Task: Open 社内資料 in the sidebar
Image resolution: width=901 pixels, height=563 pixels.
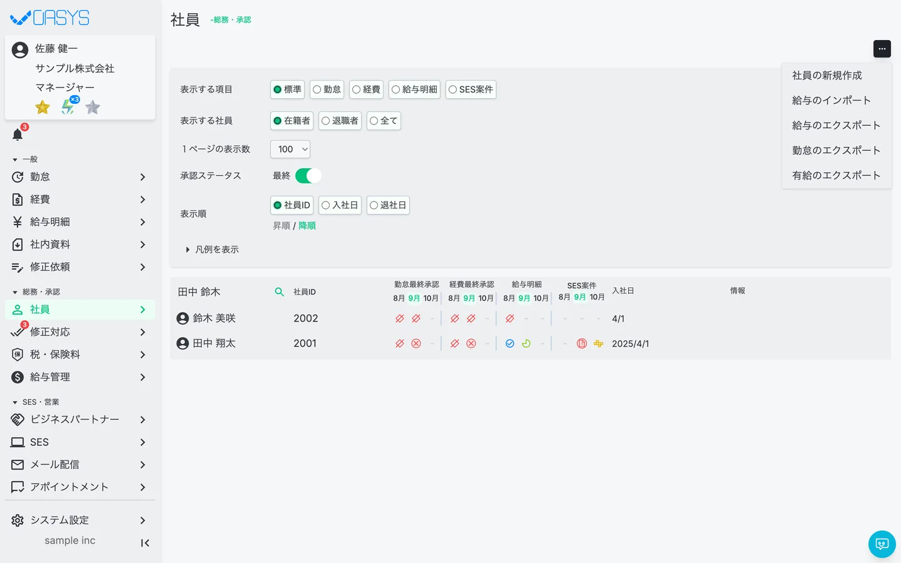Action: click(x=80, y=245)
